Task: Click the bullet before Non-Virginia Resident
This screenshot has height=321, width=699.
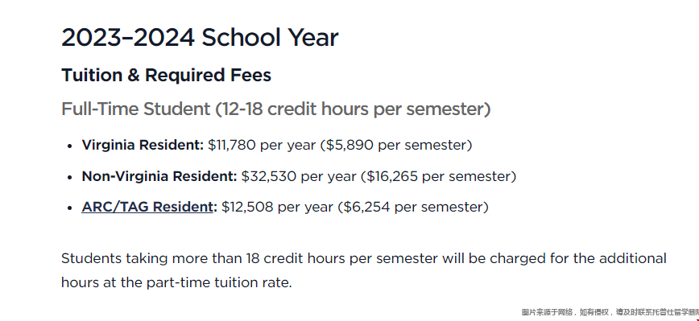Action: [x=69, y=177]
